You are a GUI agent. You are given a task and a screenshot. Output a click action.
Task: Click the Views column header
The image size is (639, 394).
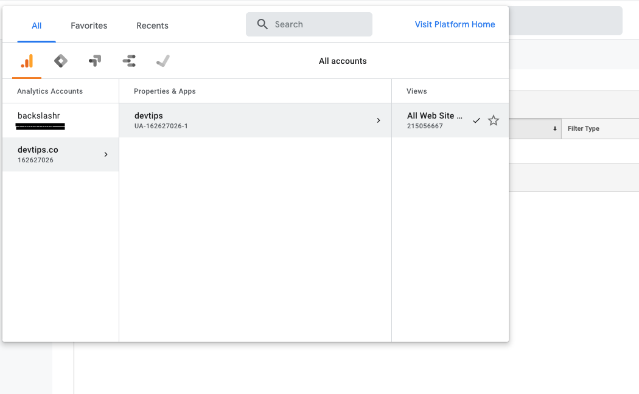click(x=416, y=91)
